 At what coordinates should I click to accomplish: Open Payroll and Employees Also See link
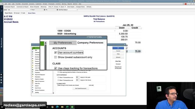point(118,68)
